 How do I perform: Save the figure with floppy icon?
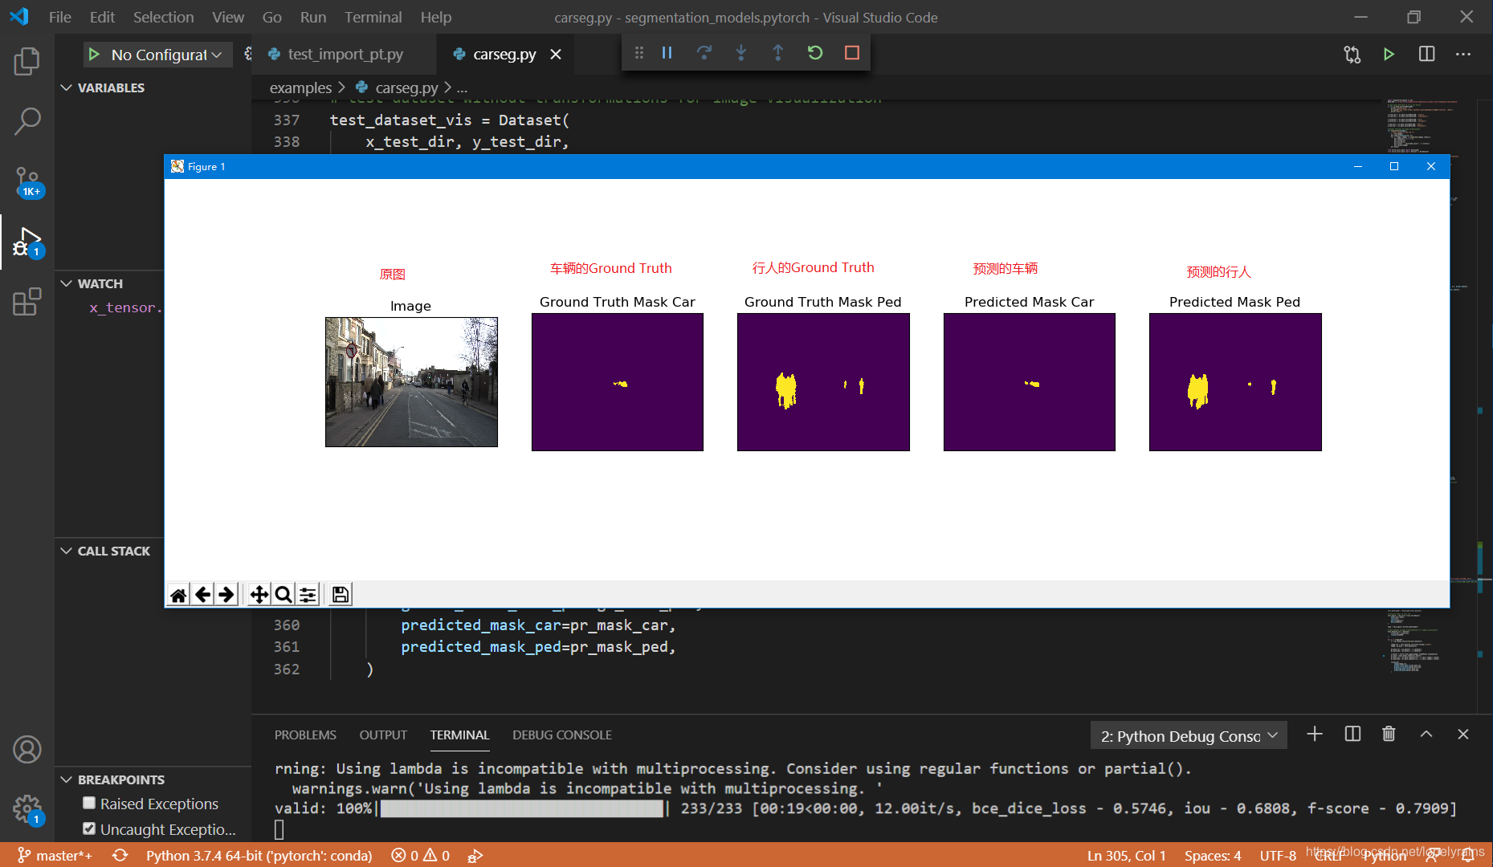tap(341, 594)
